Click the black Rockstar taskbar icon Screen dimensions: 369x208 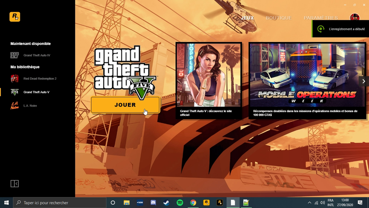[x=220, y=202]
